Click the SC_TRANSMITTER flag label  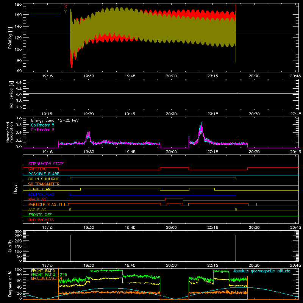[44, 184]
